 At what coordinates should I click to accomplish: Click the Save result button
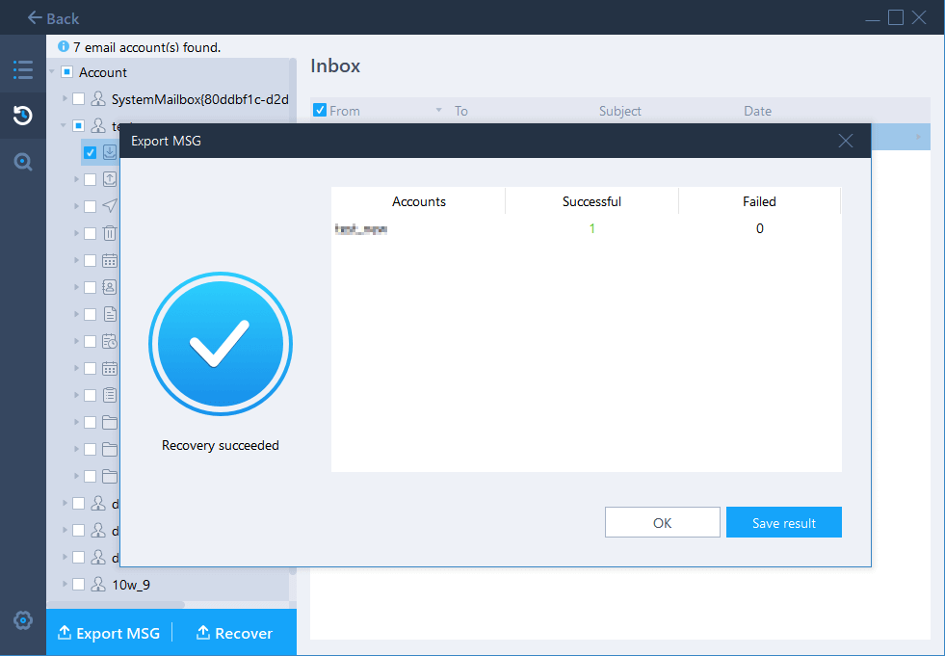[783, 523]
